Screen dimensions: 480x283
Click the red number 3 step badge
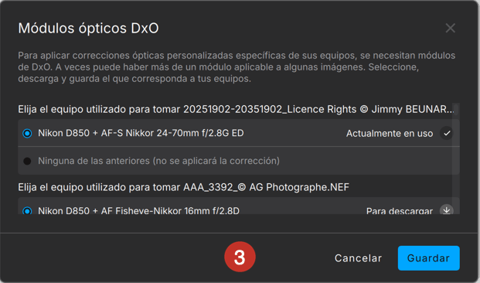pos(240,257)
